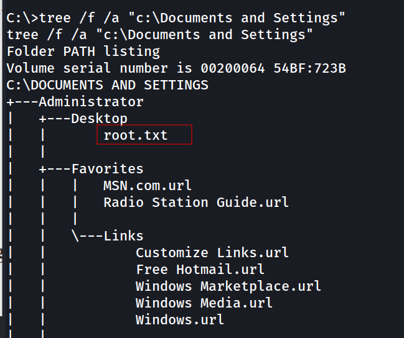Open the MSN.com.url shortcut

pos(148,185)
